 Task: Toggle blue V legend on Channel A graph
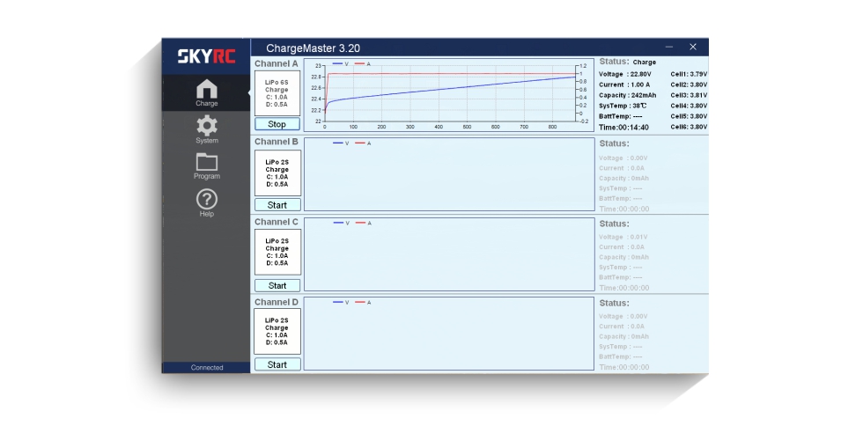[341, 64]
